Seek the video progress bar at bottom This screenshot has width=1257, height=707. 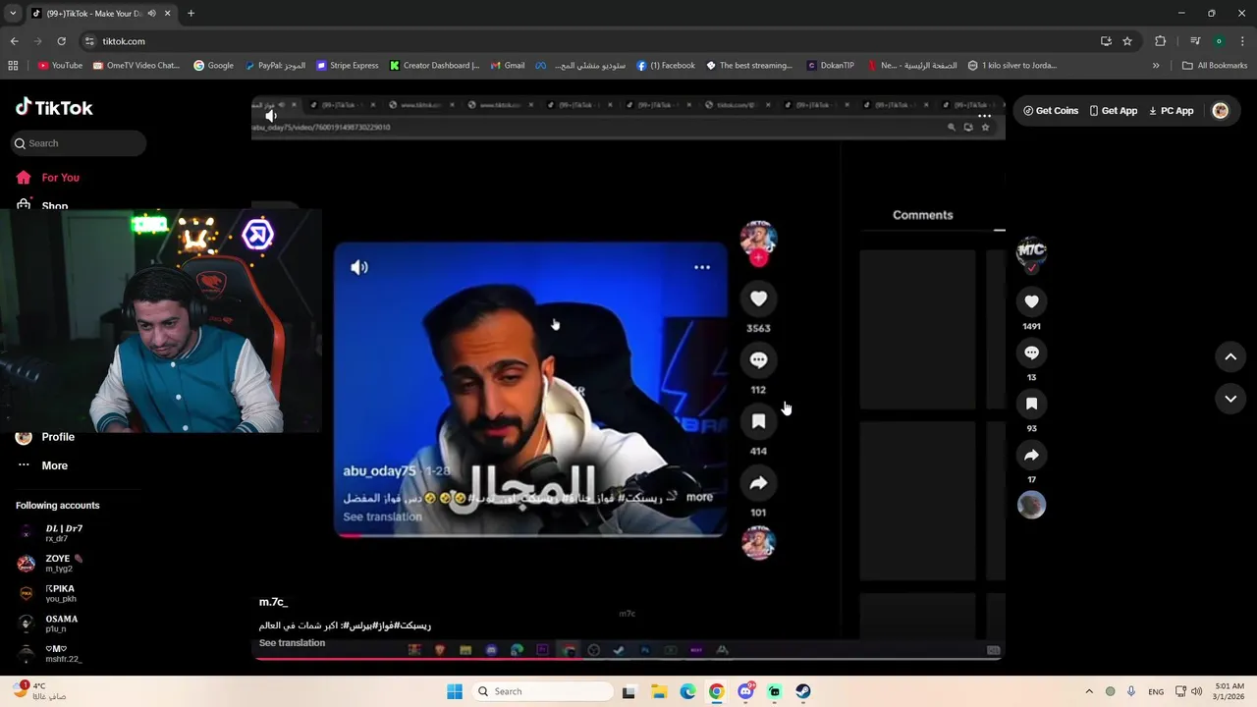628,658
